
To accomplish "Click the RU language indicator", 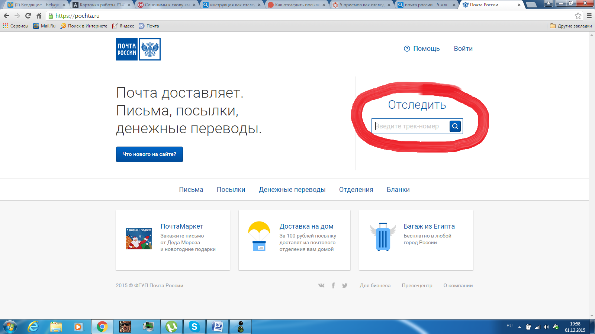I will point(509,326).
